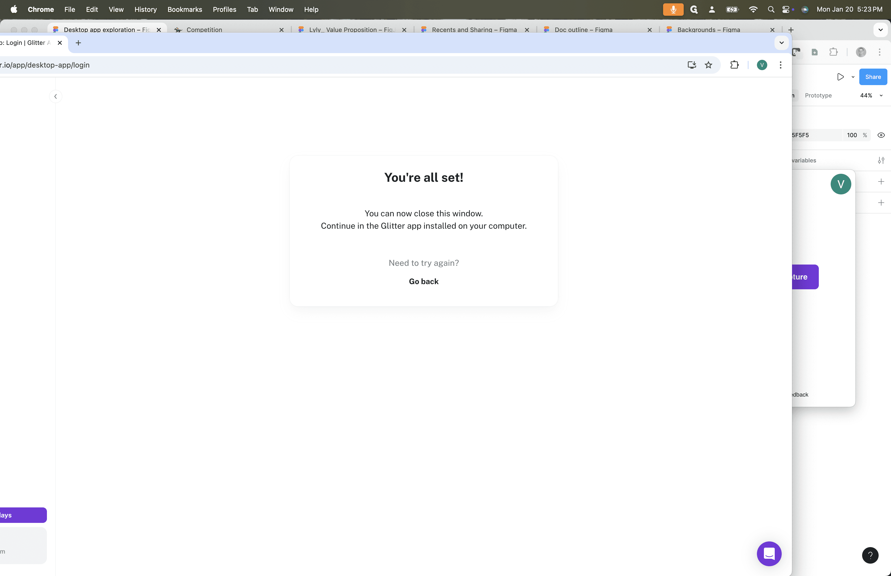Image resolution: width=891 pixels, height=576 pixels.
Task: Collapse the sidebar with the left chevron
Action: click(56, 96)
